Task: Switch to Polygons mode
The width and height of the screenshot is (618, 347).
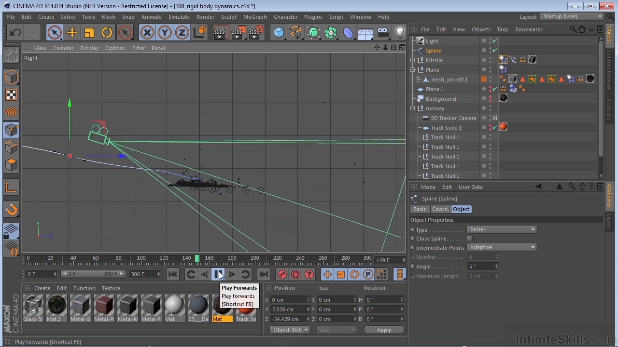Action: (x=11, y=165)
